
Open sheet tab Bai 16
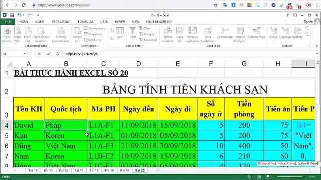tap(79, 170)
